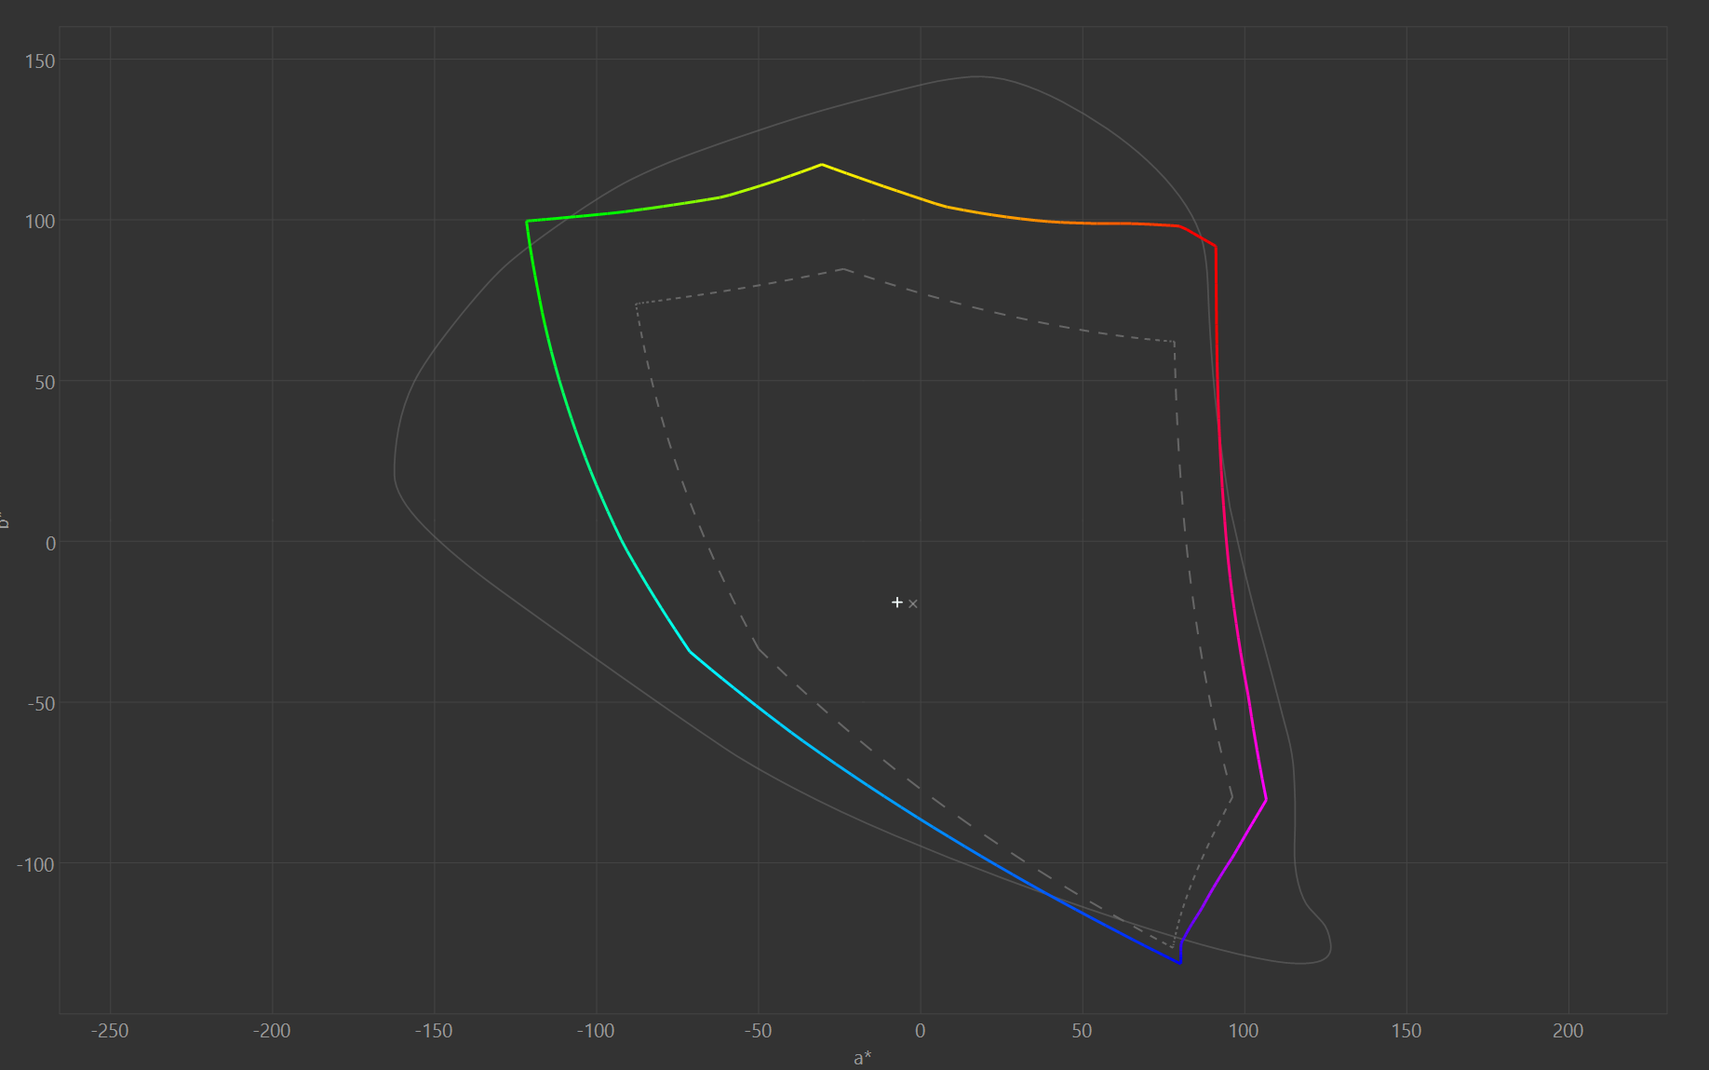
Task: Click the cyan vertex of gamut outline
Action: tap(690, 651)
